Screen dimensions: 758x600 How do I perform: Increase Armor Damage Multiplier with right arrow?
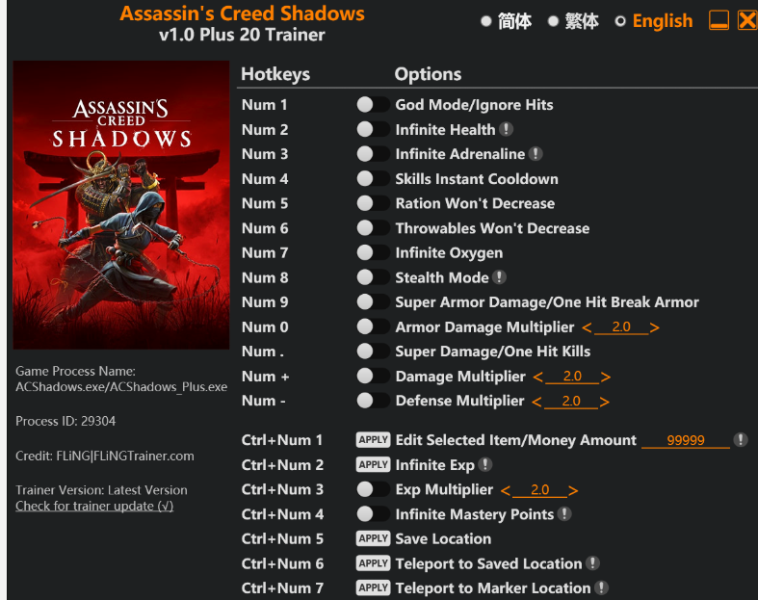click(655, 327)
